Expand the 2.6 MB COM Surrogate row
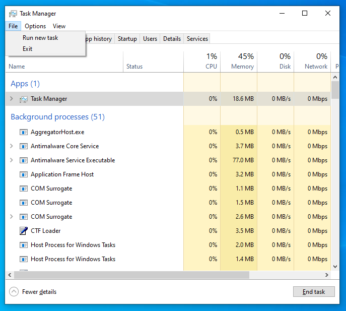Viewport: 346px width, 311px height. click(x=12, y=217)
